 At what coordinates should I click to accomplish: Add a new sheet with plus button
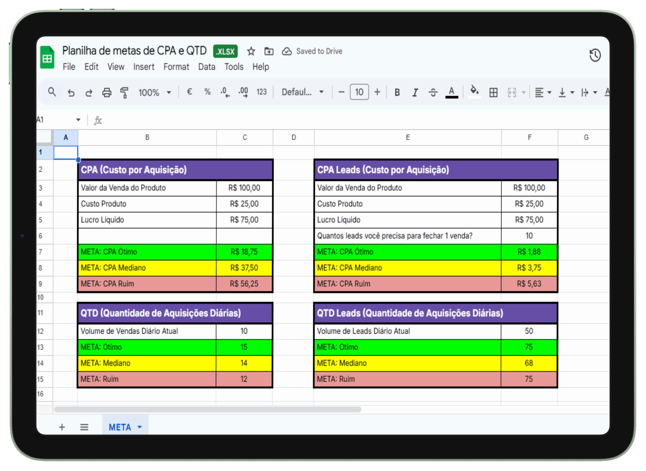coord(62,427)
